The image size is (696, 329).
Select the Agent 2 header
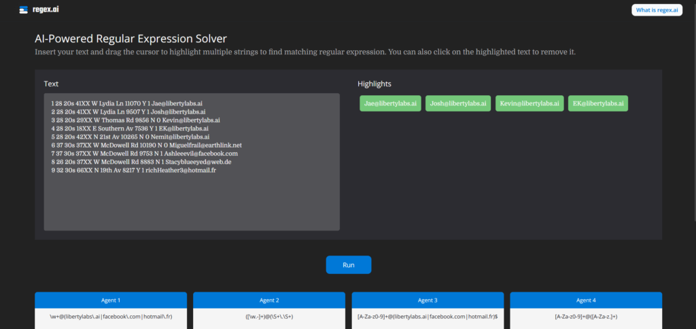coord(269,300)
